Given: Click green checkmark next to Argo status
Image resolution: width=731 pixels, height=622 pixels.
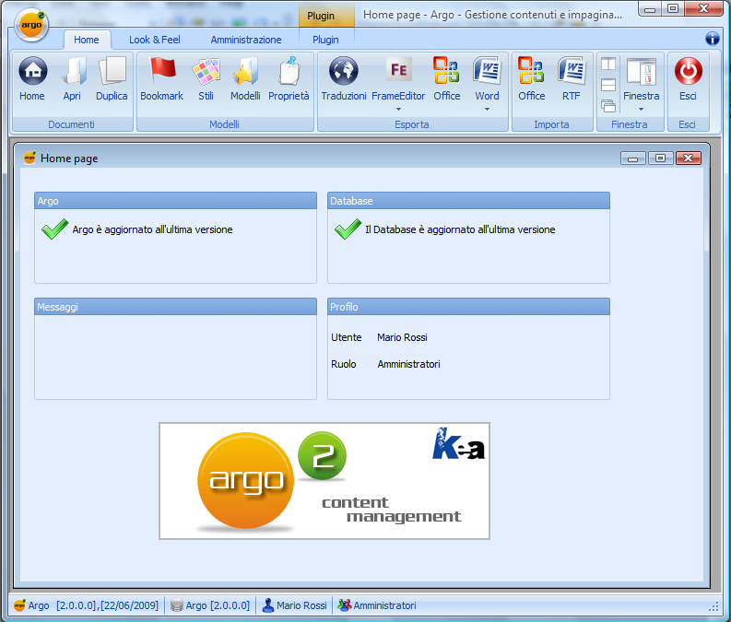Looking at the screenshot, I should coord(55,229).
